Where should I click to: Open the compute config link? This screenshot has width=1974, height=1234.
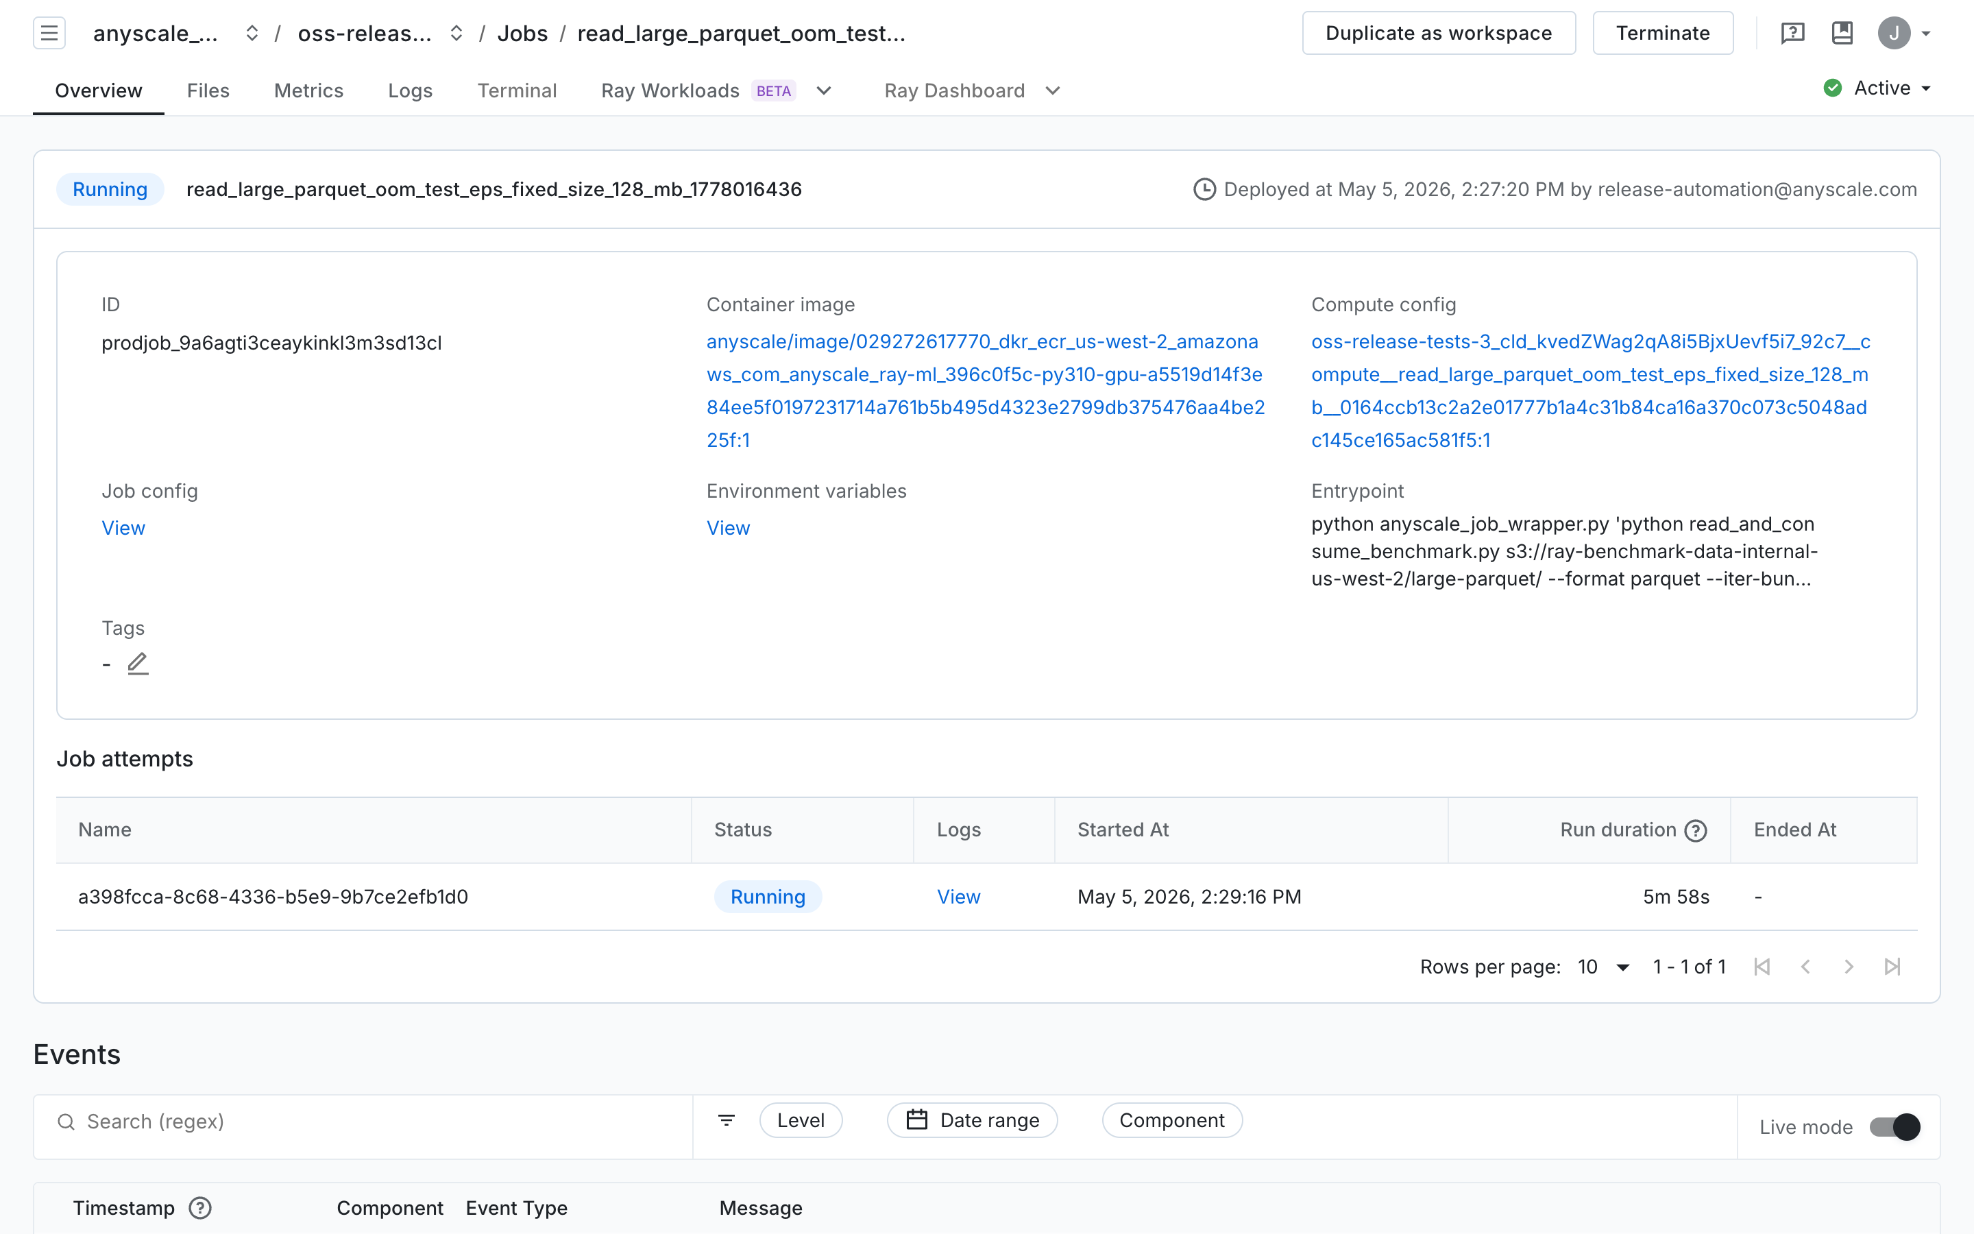click(1591, 390)
